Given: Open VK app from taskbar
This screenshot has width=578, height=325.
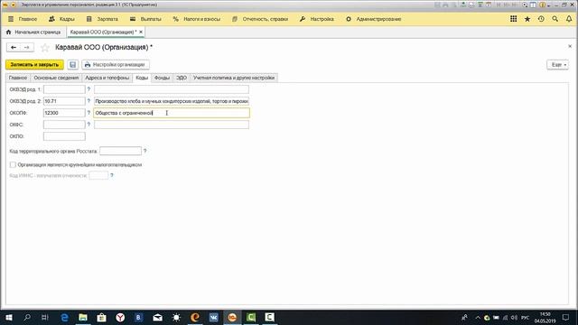Looking at the screenshot, I should [213, 317].
